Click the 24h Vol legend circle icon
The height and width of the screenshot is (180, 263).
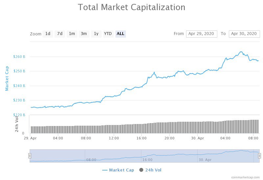pyautogui.click(x=141, y=170)
